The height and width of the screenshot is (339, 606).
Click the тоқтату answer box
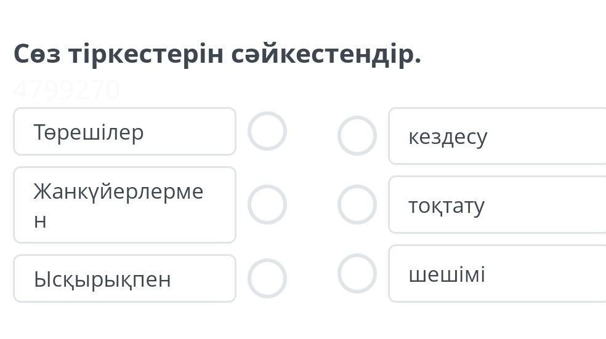click(x=496, y=205)
